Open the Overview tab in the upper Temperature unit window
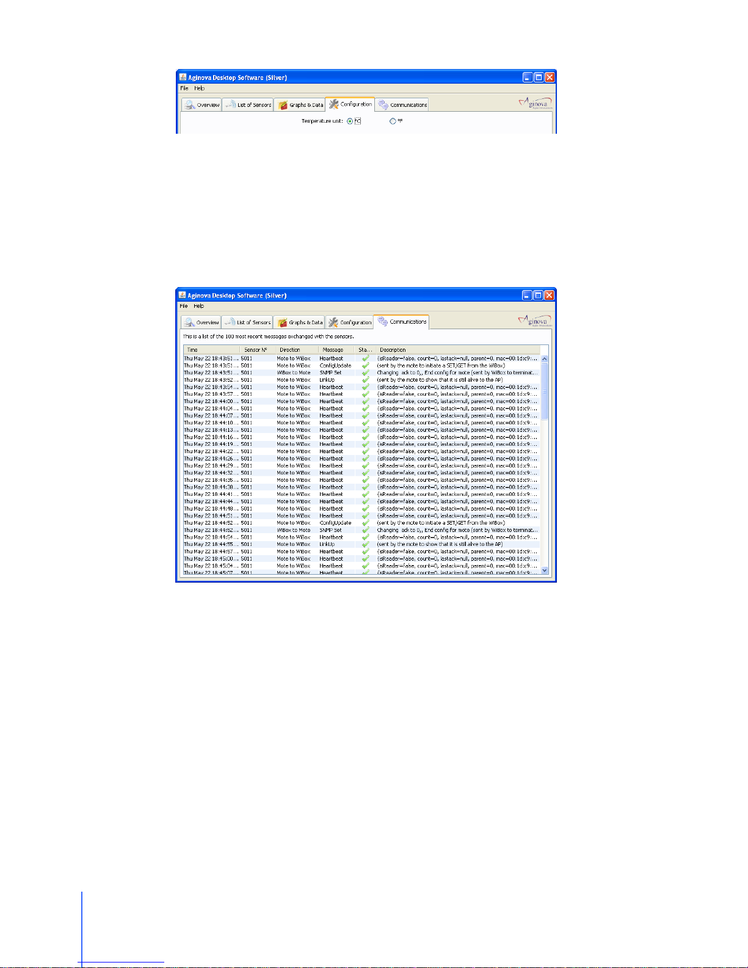Image resolution: width=748 pixels, height=968 pixels. (202, 105)
